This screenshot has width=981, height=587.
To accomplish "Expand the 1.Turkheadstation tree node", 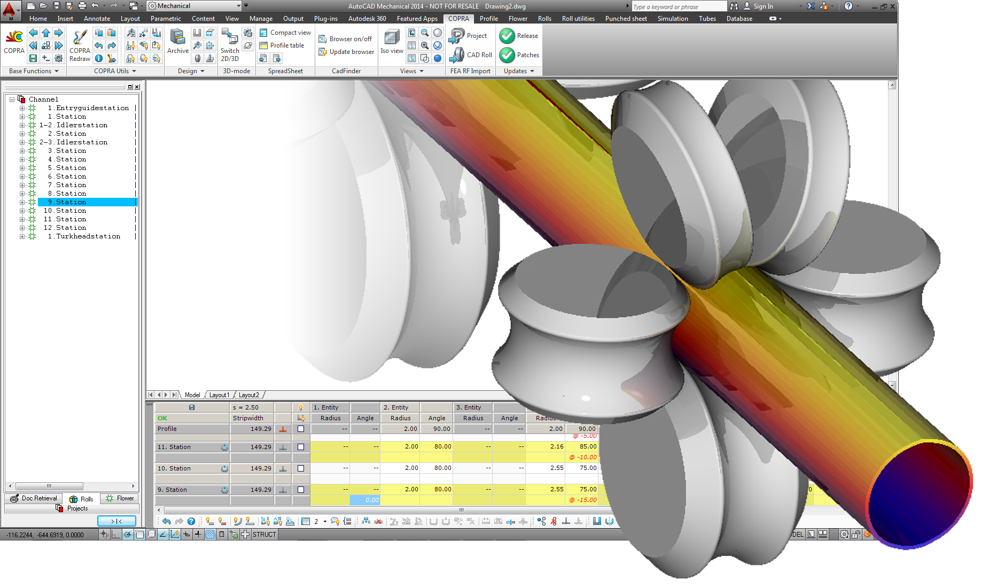I will (x=22, y=236).
